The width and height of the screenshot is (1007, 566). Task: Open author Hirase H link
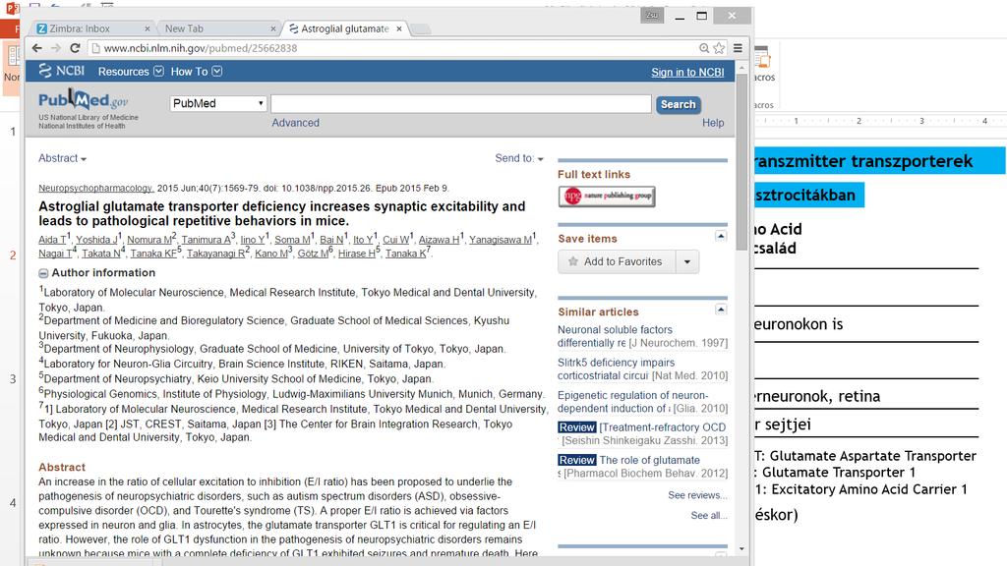click(356, 254)
